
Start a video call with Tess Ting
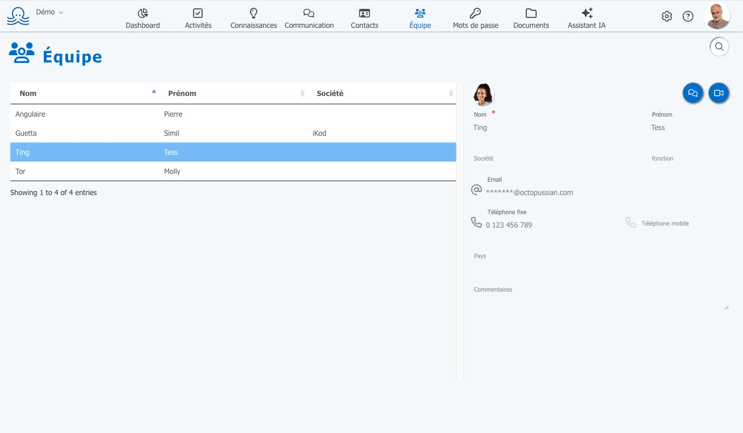pos(719,93)
